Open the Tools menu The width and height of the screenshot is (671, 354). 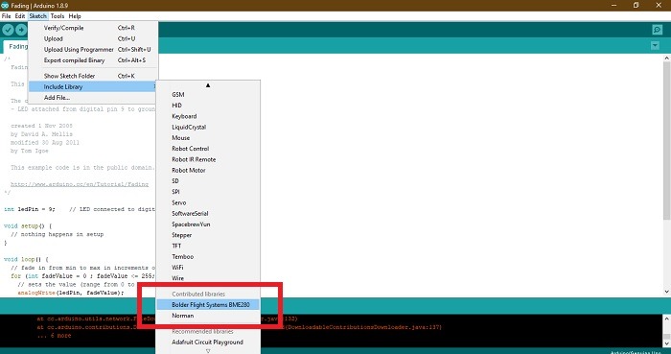coord(58,16)
